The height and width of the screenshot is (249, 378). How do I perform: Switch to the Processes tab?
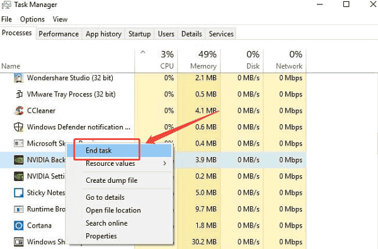click(17, 33)
